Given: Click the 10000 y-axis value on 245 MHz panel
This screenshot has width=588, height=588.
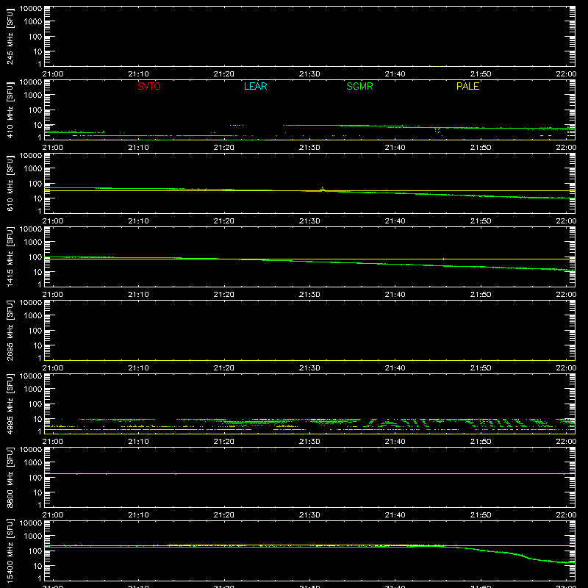Looking at the screenshot, I should coord(31,9).
